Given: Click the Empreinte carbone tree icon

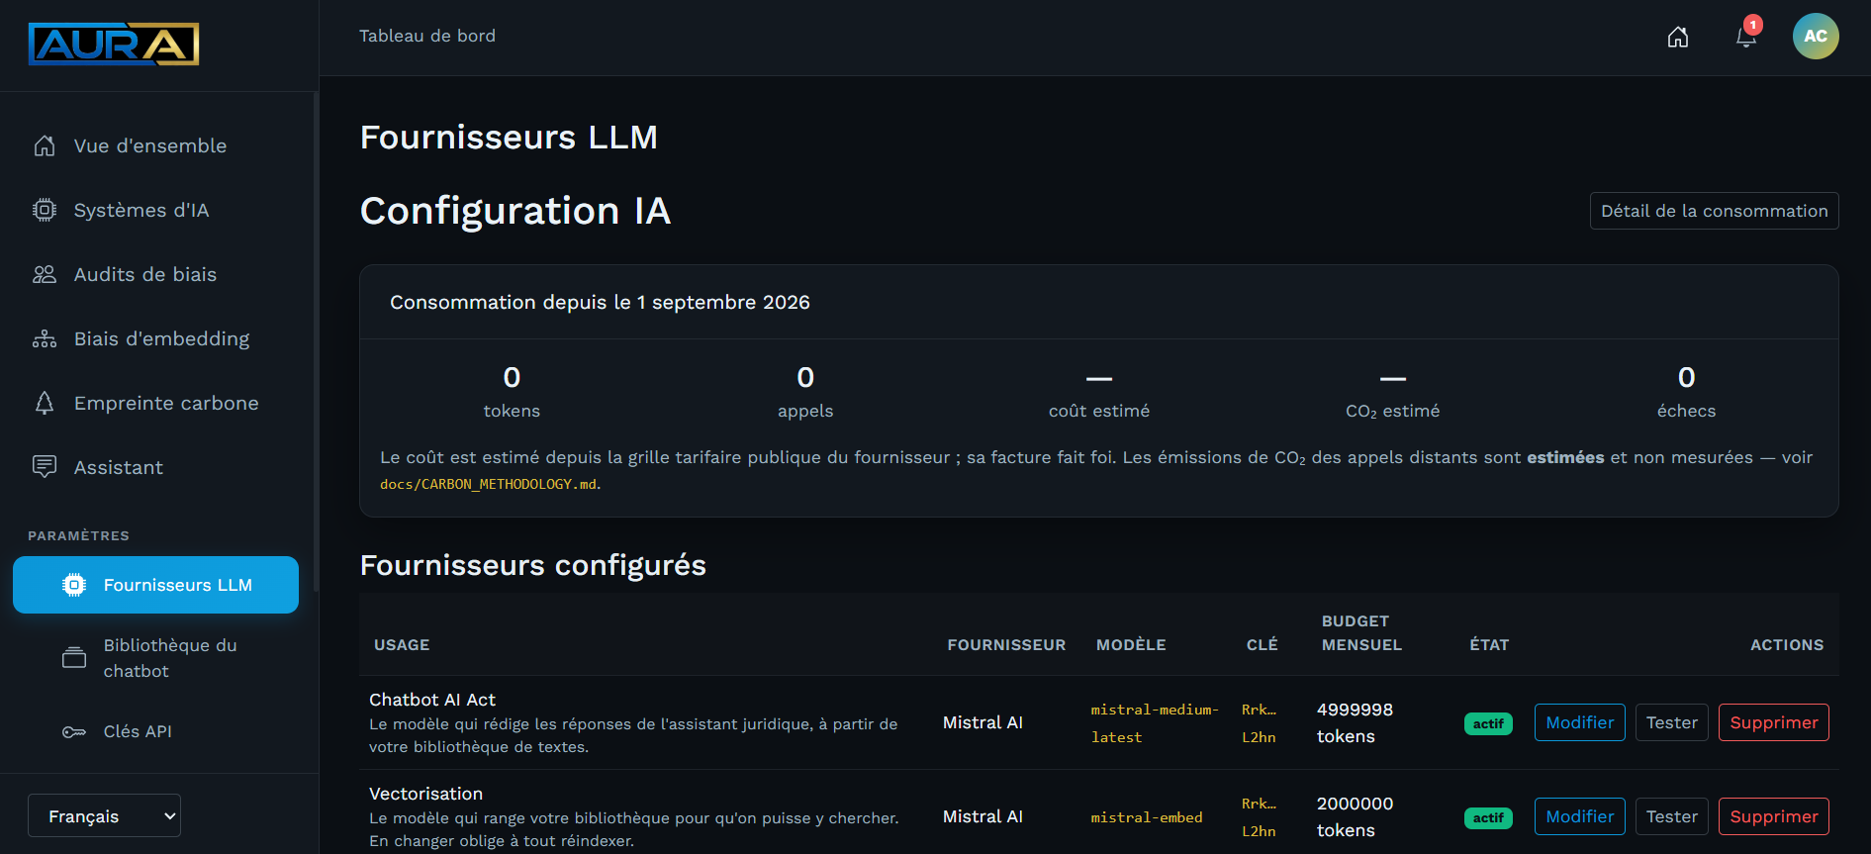Looking at the screenshot, I should [45, 403].
